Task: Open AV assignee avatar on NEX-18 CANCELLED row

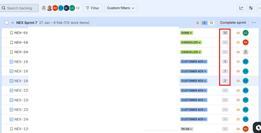Action: coord(246,42)
